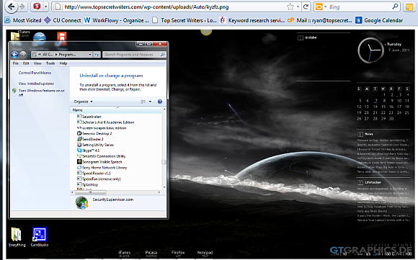This screenshot has height=260, width=418.
Task: Open the Mail ryan@topsecret bookmark
Action: pyautogui.click(x=320, y=20)
